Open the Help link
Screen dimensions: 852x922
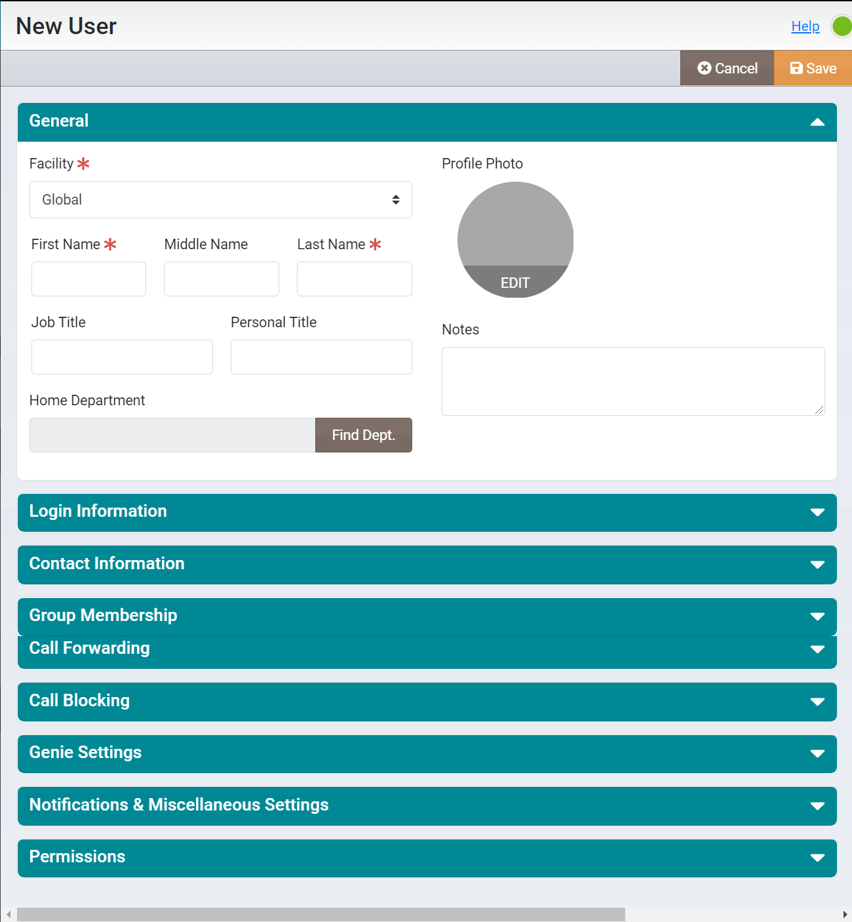click(x=805, y=26)
